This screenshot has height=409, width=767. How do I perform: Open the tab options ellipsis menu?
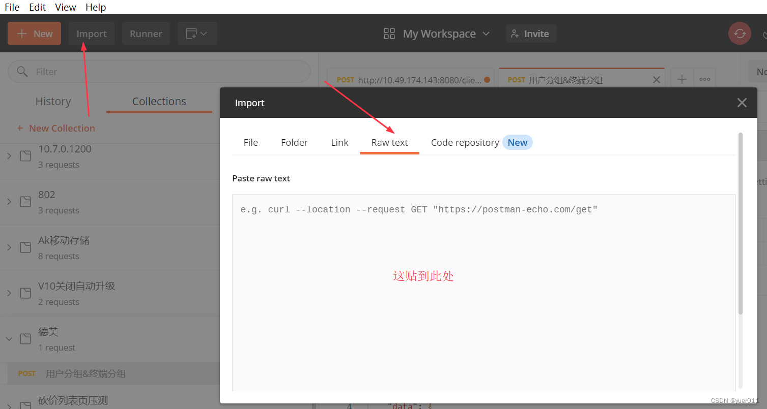tap(704, 79)
